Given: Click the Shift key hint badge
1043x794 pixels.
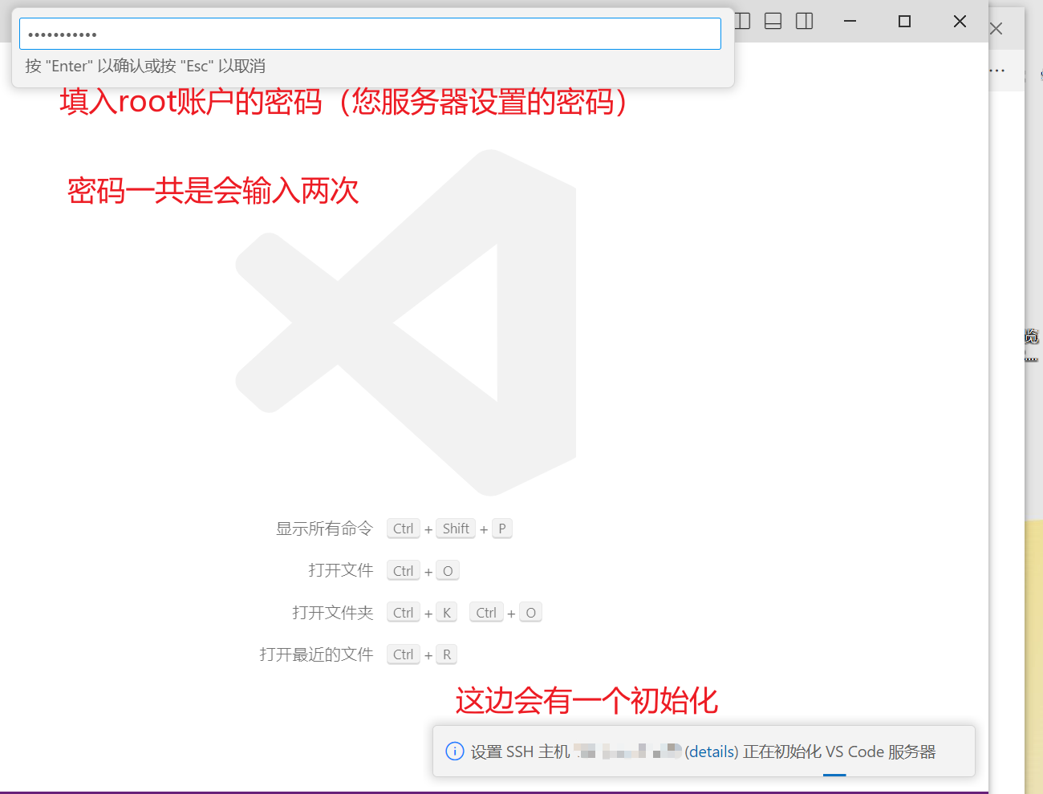Looking at the screenshot, I should click(x=456, y=529).
